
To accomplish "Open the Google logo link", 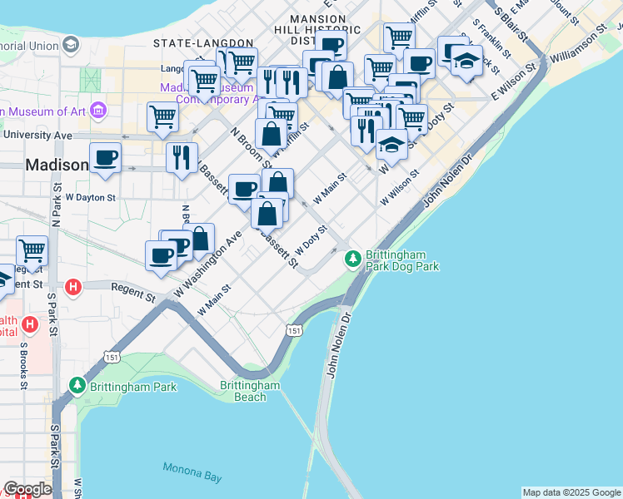I will (27, 490).
